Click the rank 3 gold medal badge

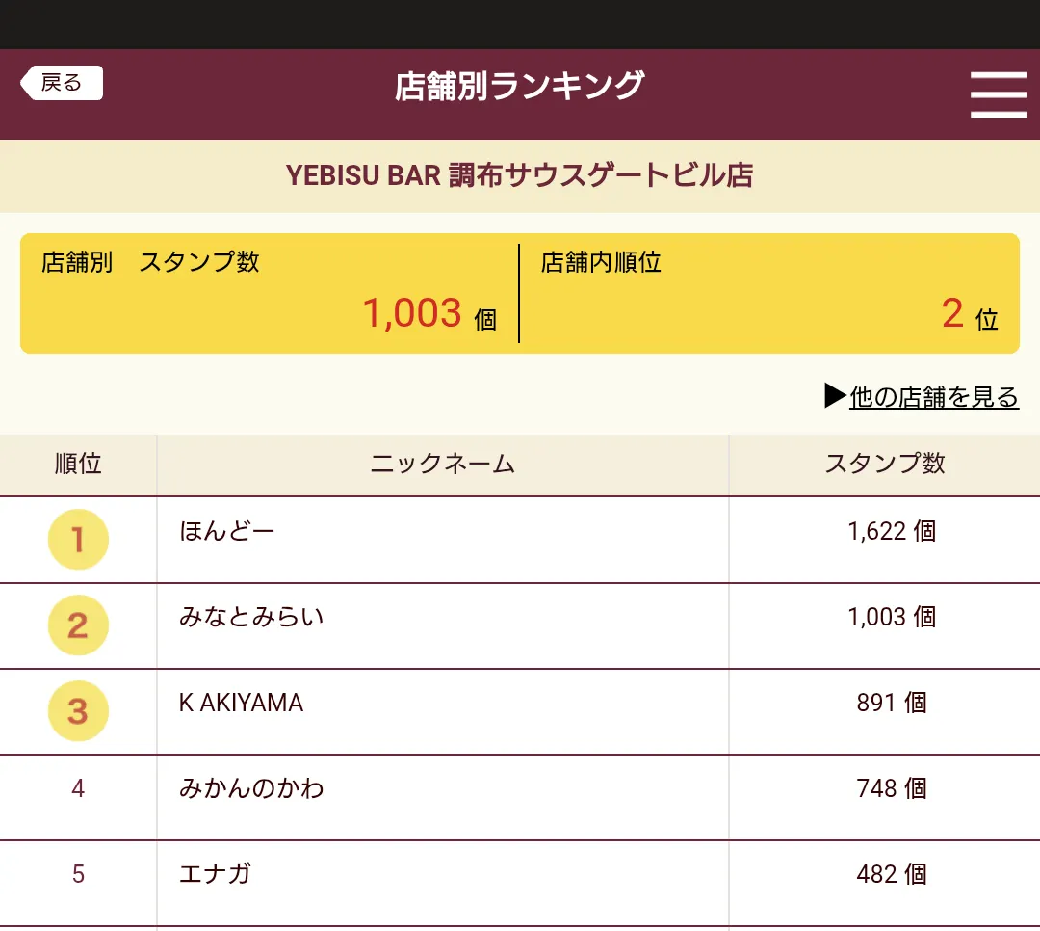[x=78, y=710]
